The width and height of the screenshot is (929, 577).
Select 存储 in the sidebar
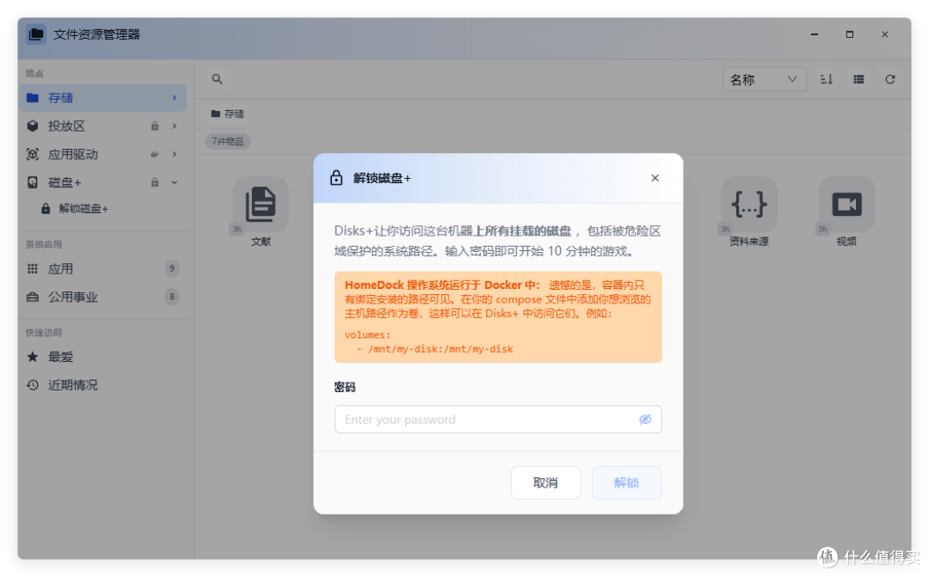(x=102, y=98)
